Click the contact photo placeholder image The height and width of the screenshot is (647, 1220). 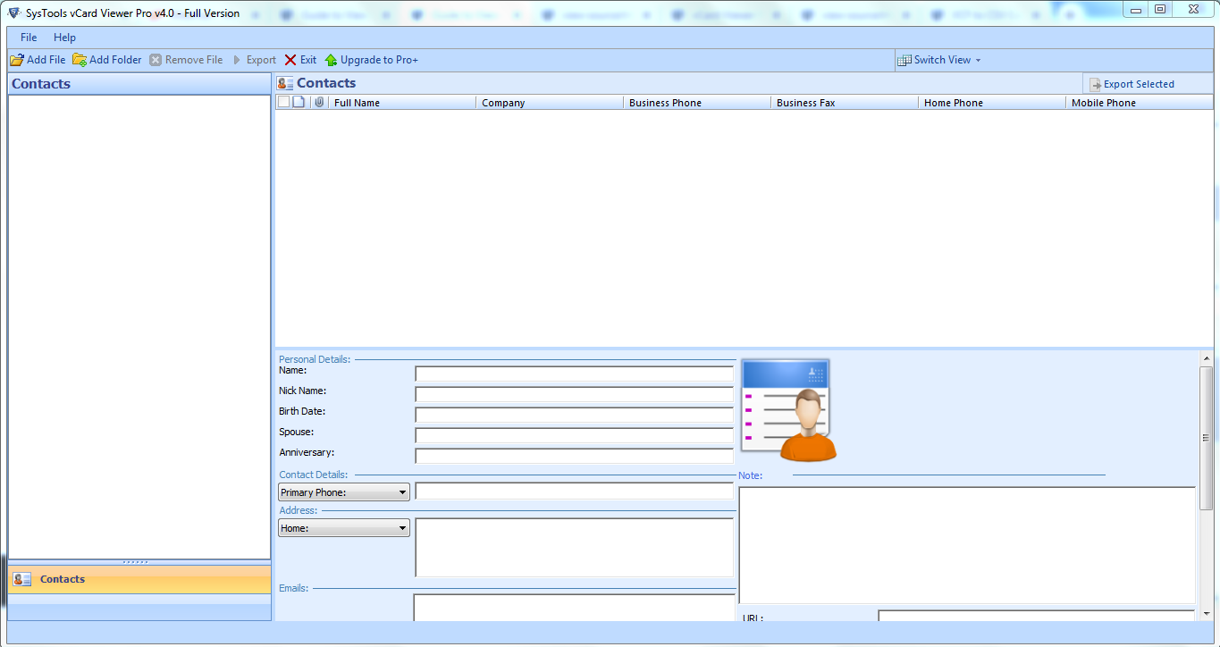coord(787,410)
